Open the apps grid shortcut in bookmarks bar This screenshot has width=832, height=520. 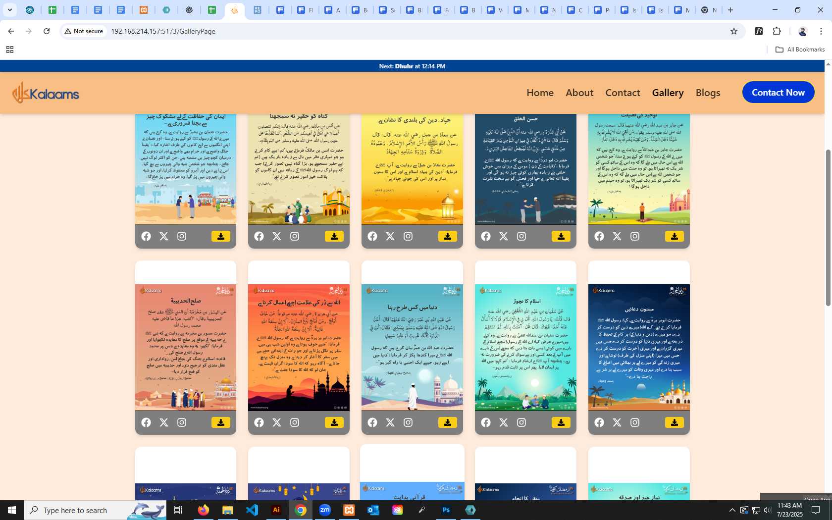coord(9,50)
